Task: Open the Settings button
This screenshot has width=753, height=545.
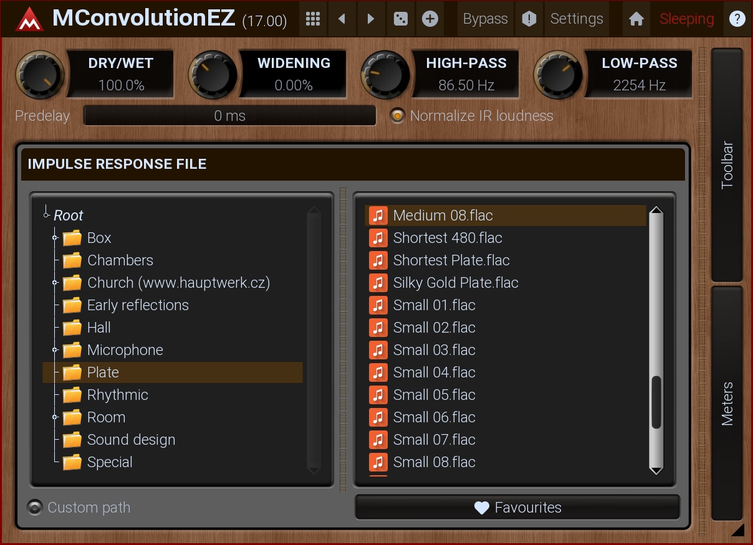Action: [577, 19]
